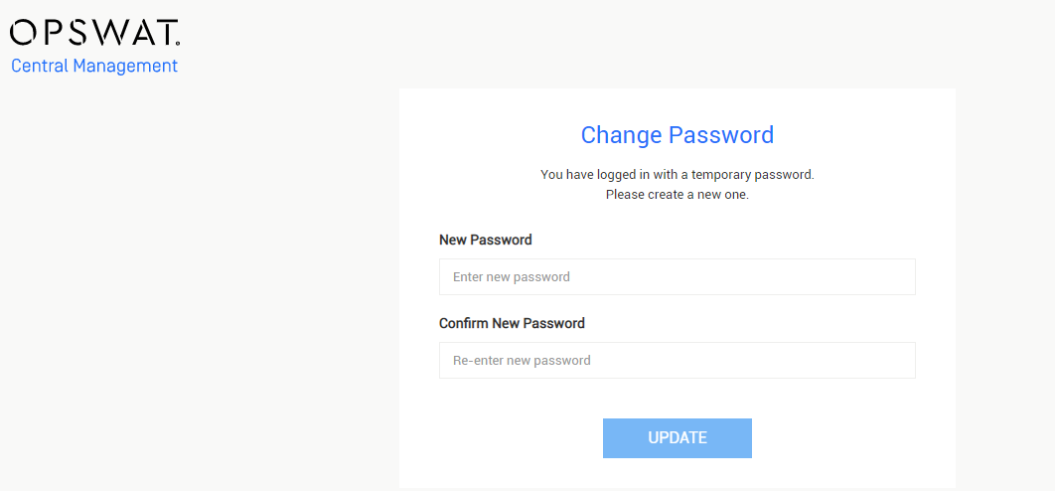Viewport: 1055px width, 491px height.
Task: Click the registered mark beside OPSWAT
Action: click(178, 43)
